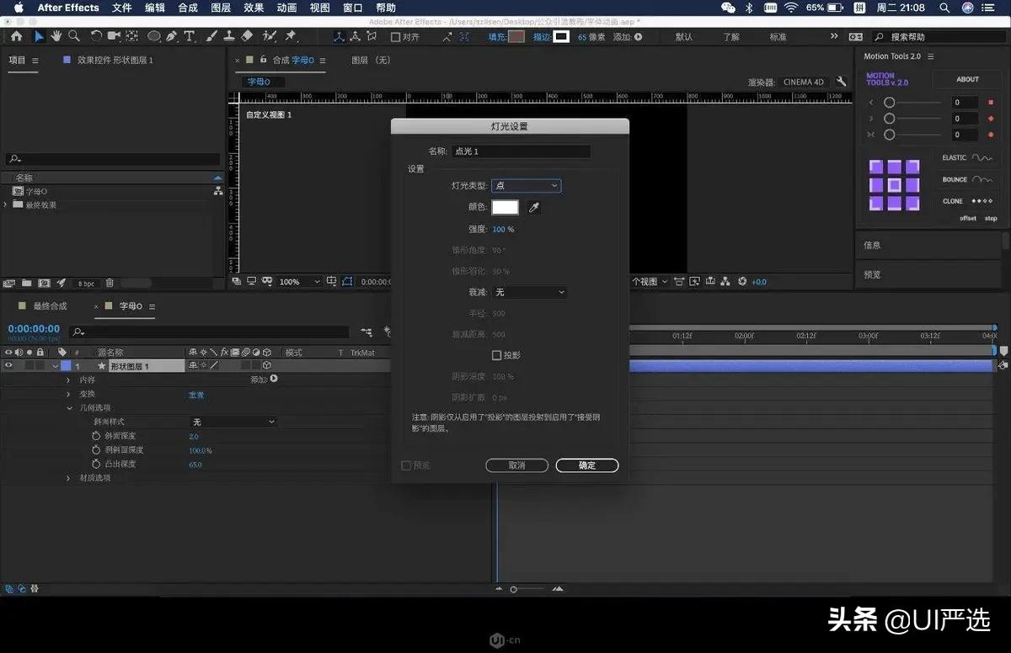Enable the 预览 preview checkbox
Viewport: 1011px width, 653px height.
(405, 465)
